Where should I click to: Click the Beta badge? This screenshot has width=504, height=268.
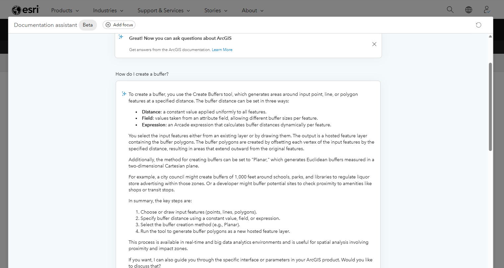point(88,25)
